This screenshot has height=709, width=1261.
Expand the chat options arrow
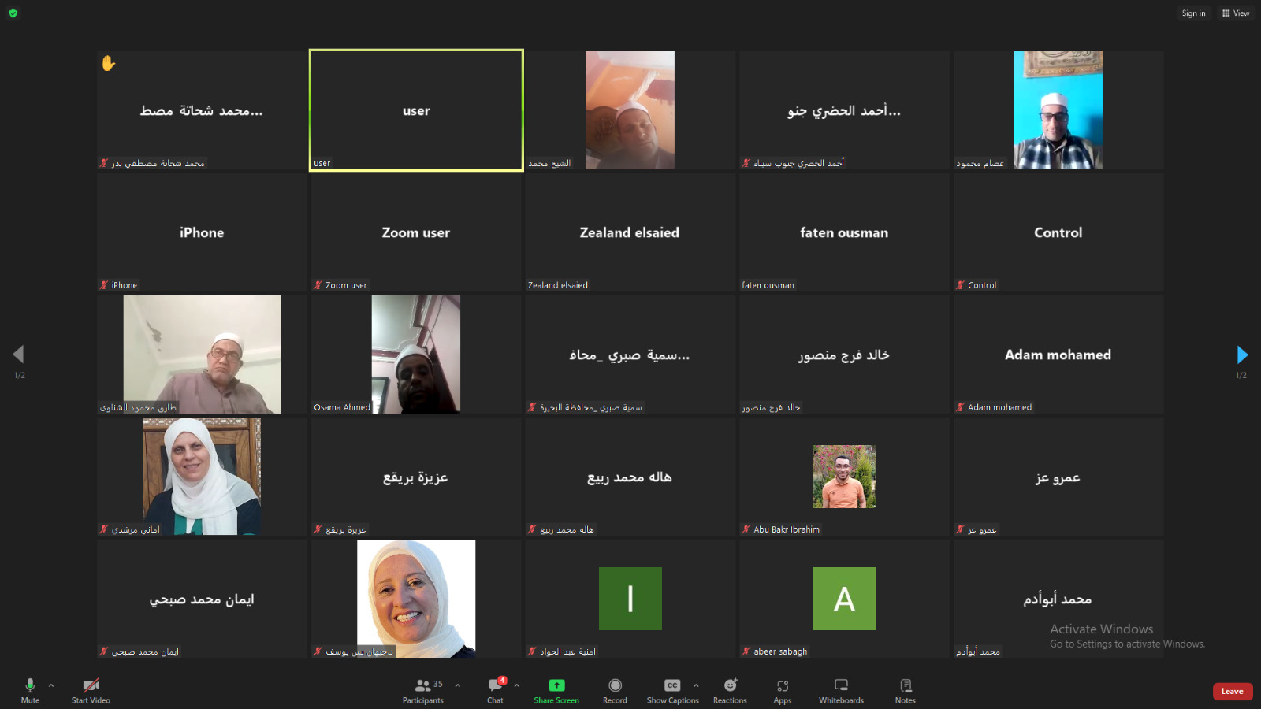[x=517, y=685]
